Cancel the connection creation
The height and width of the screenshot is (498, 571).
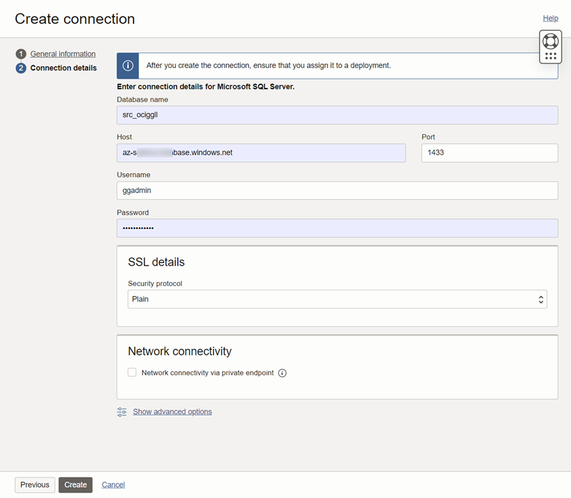click(x=113, y=484)
